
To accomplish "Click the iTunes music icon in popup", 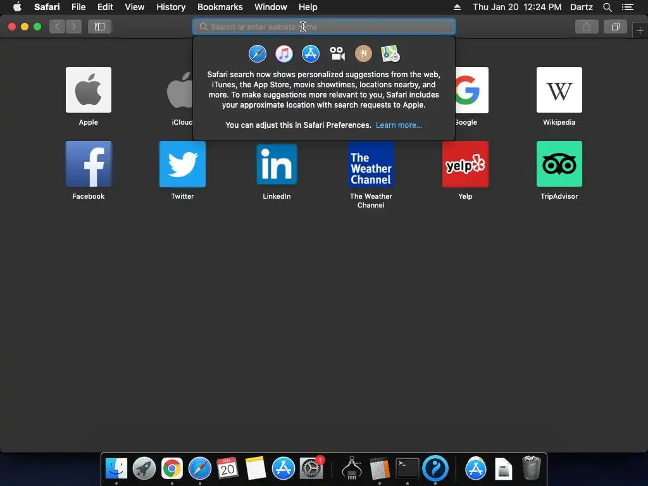I will [x=284, y=54].
